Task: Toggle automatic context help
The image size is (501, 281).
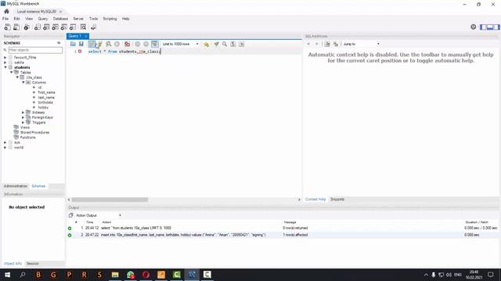Action: click(x=336, y=44)
